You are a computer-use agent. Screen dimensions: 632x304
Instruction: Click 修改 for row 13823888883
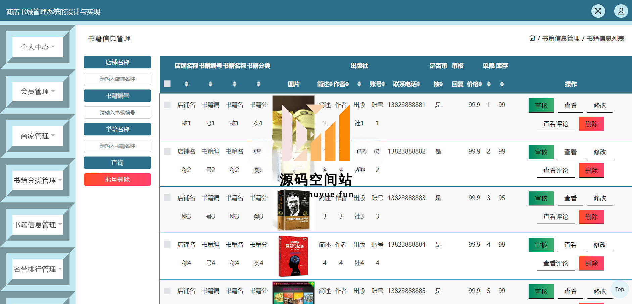[600, 198]
